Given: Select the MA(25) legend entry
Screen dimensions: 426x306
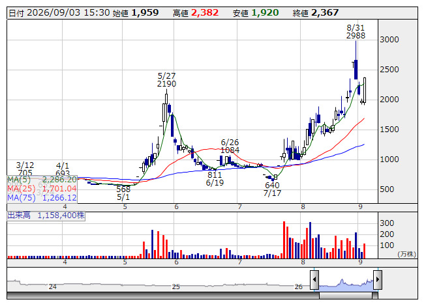Looking at the screenshot, I should pos(42,189).
